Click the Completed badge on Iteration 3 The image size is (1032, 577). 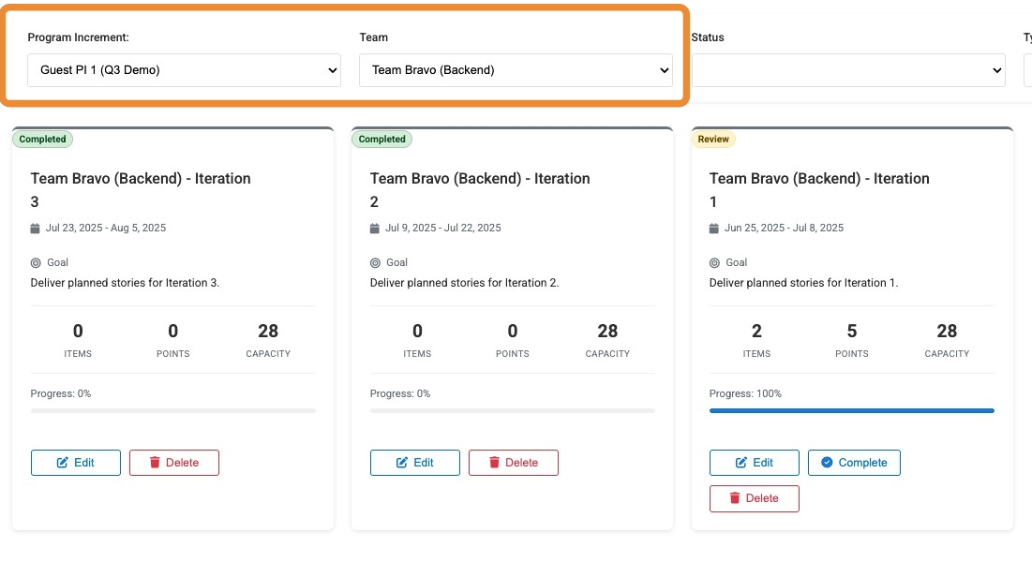click(x=42, y=139)
